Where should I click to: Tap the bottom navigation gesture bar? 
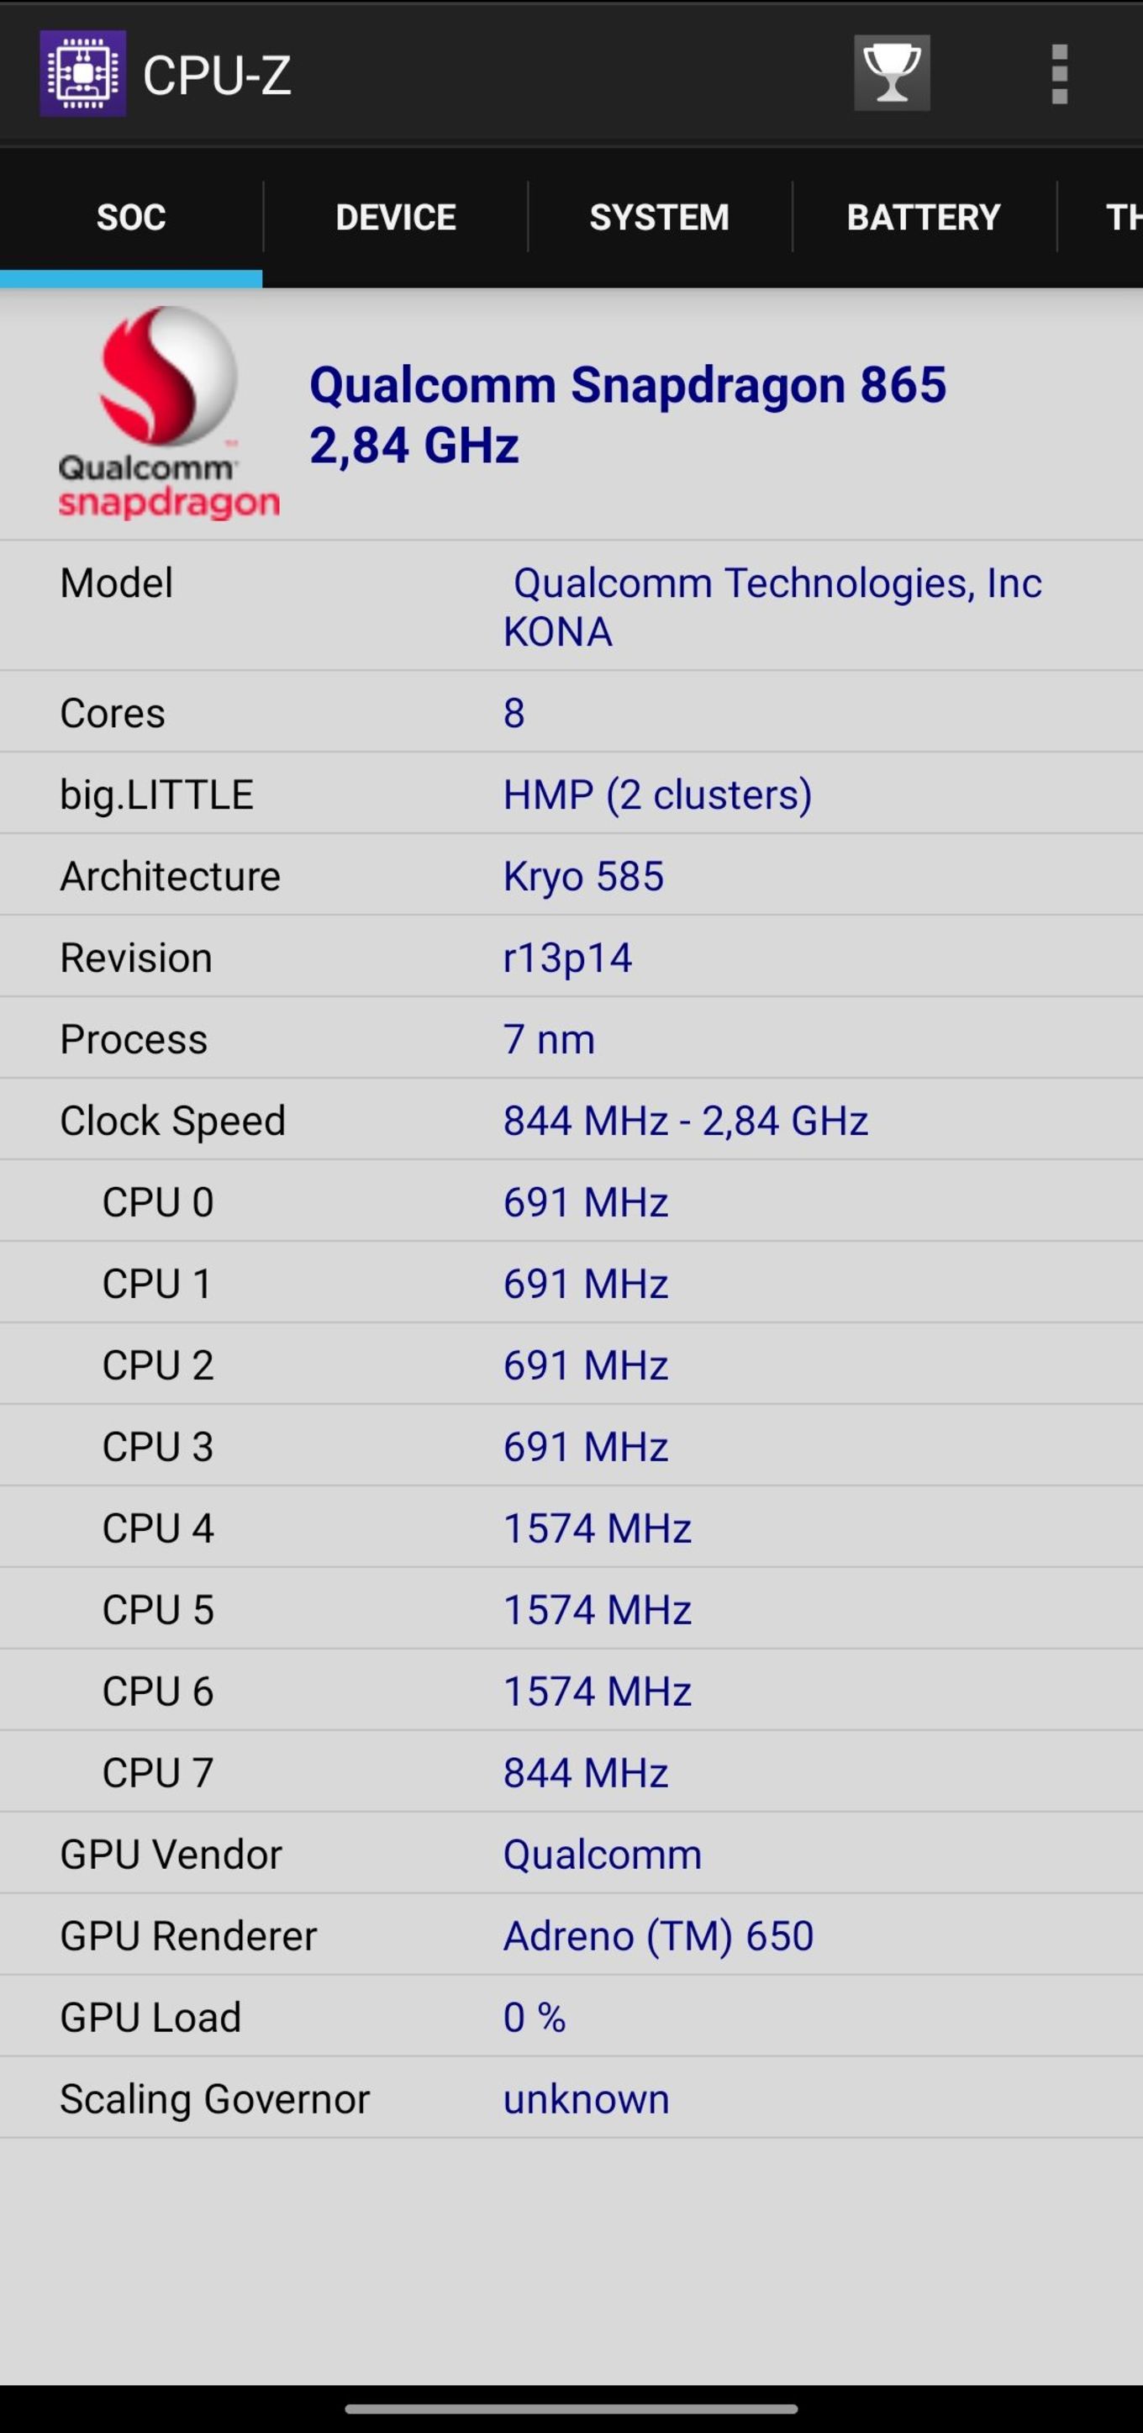coord(571,2409)
